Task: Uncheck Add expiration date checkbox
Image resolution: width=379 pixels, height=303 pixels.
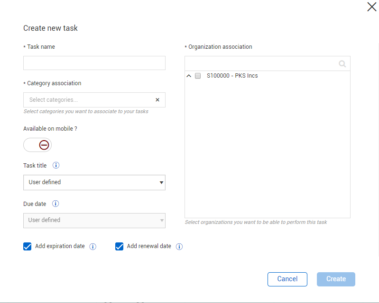Action: point(28,246)
